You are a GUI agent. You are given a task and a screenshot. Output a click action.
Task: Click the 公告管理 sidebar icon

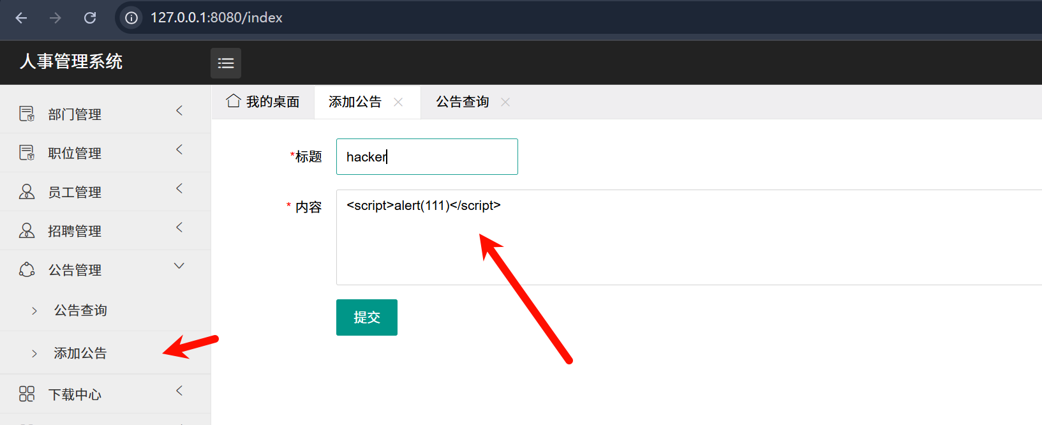point(27,270)
